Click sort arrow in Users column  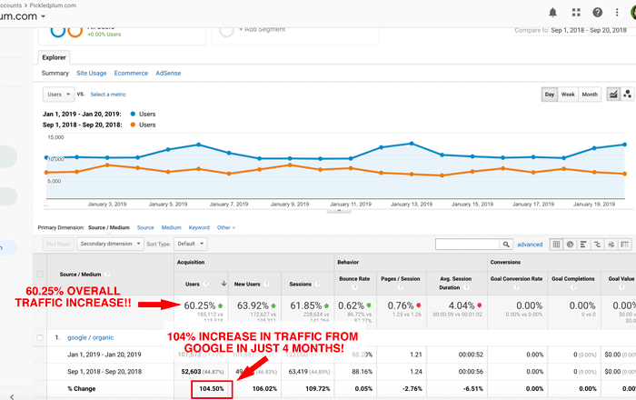224,284
